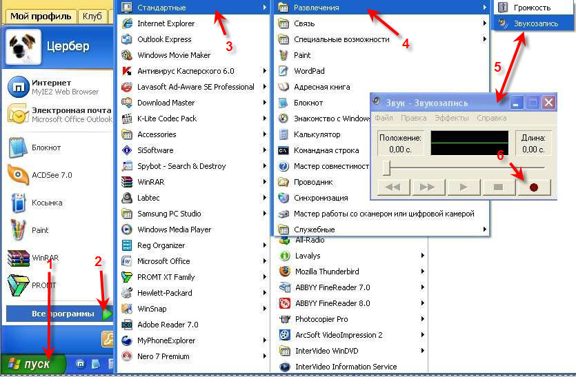The image size is (576, 377).
Task: Open the Файл menu in Sound Recorder
Action: [x=384, y=119]
